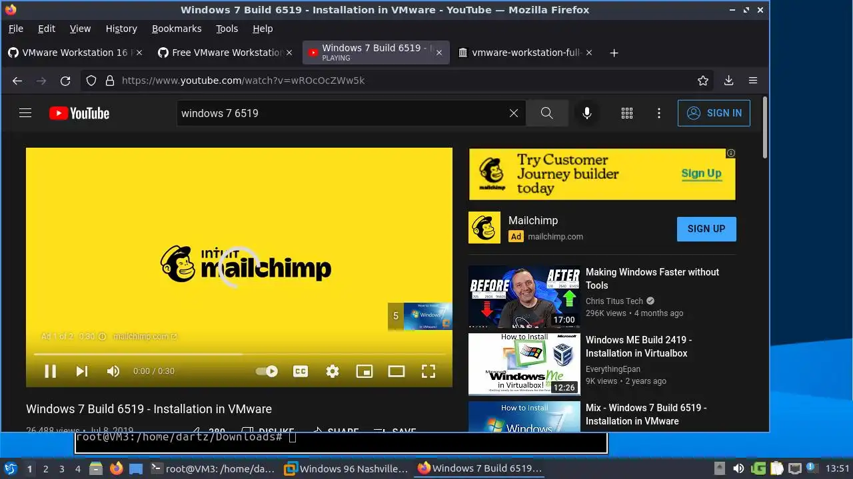This screenshot has width=853, height=479.
Task: Open Firefox application hamburger menu
Action: tap(753, 80)
